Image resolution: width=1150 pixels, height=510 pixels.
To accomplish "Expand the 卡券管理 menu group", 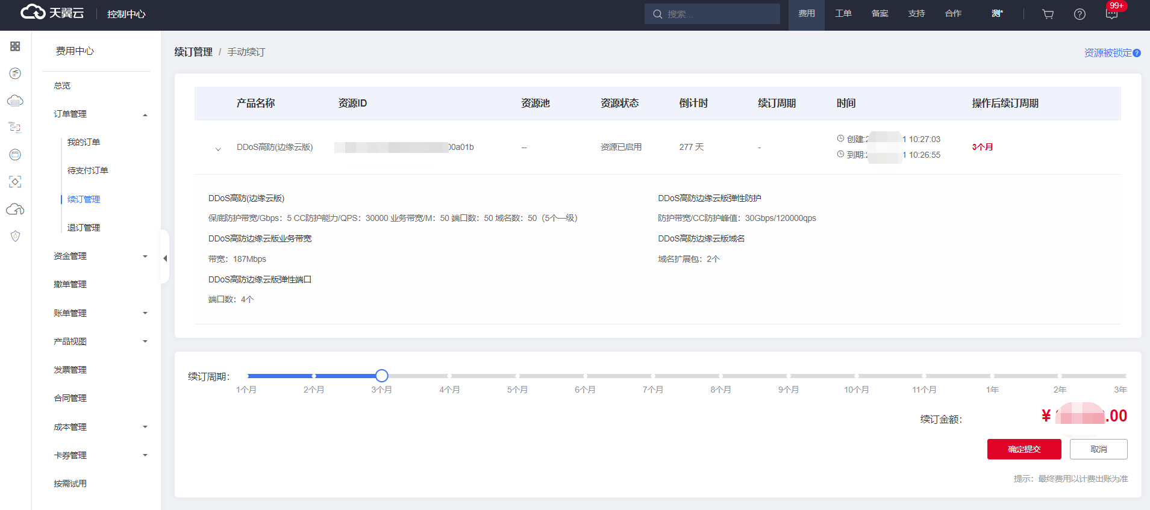I will tap(145, 455).
